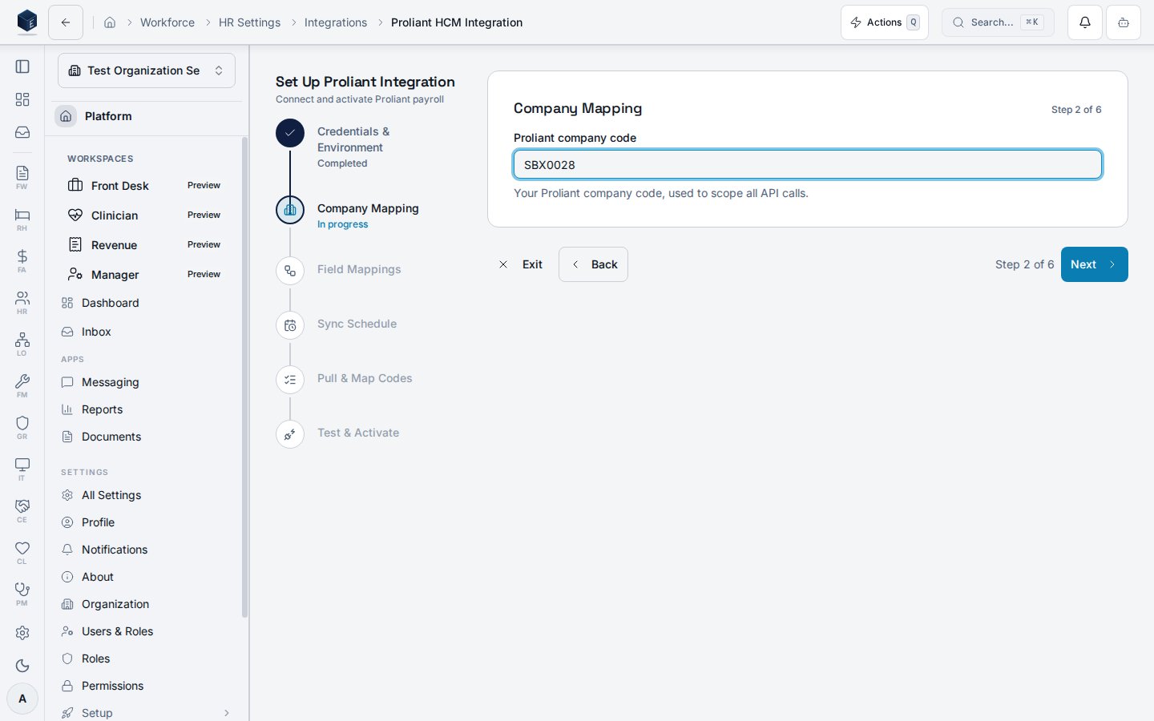Screen dimensions: 1154x721
Task: Click the Back button
Action: [x=593, y=264]
